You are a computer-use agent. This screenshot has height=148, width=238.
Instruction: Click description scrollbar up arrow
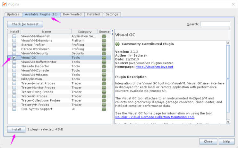[x=228, y=43]
